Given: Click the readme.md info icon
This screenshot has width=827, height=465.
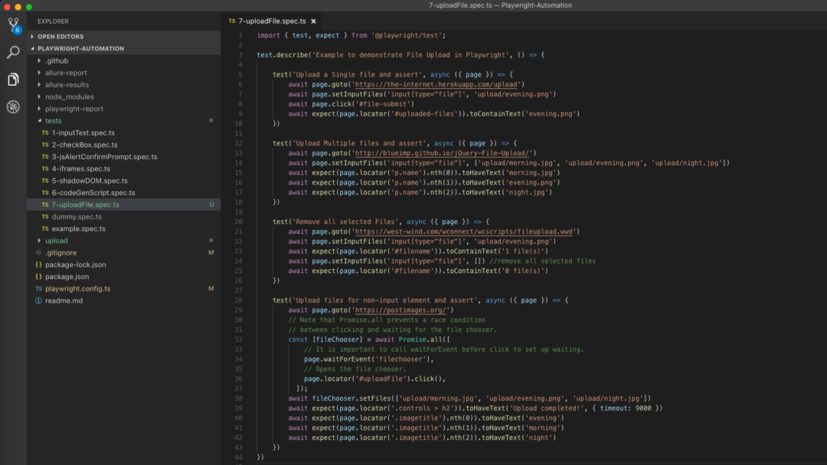Looking at the screenshot, I should point(38,301).
